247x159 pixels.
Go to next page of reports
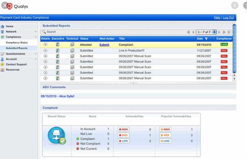click(219, 32)
